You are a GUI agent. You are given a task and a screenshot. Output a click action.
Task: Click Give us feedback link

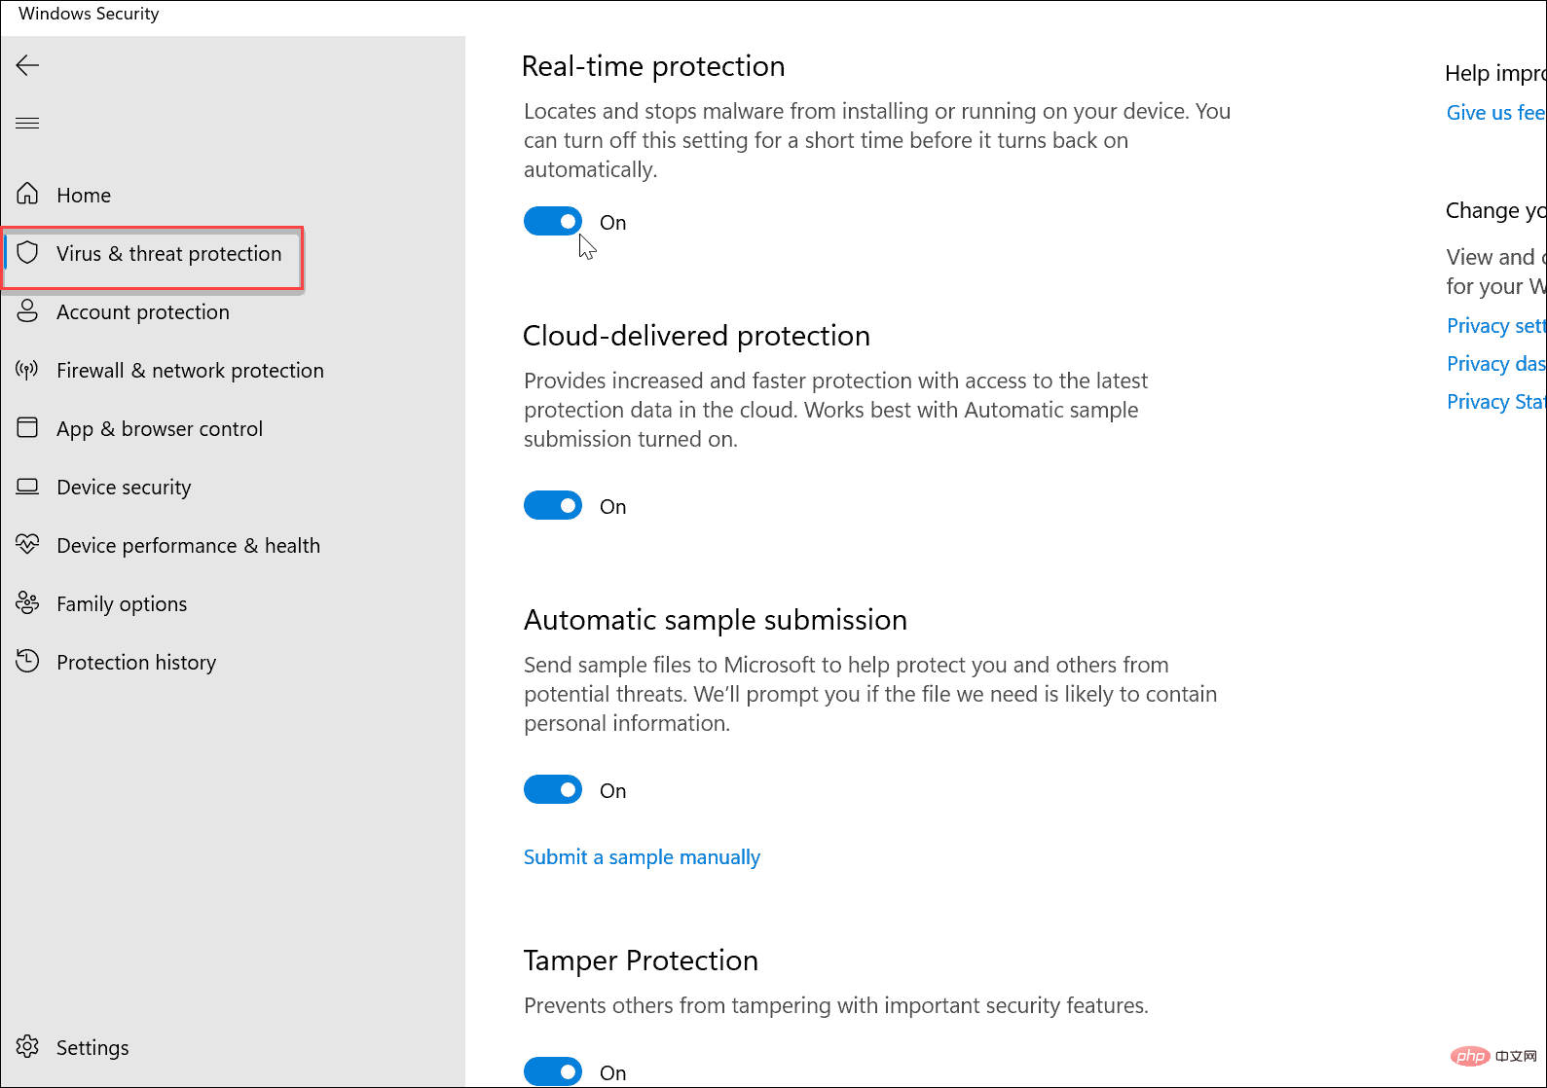(x=1495, y=113)
